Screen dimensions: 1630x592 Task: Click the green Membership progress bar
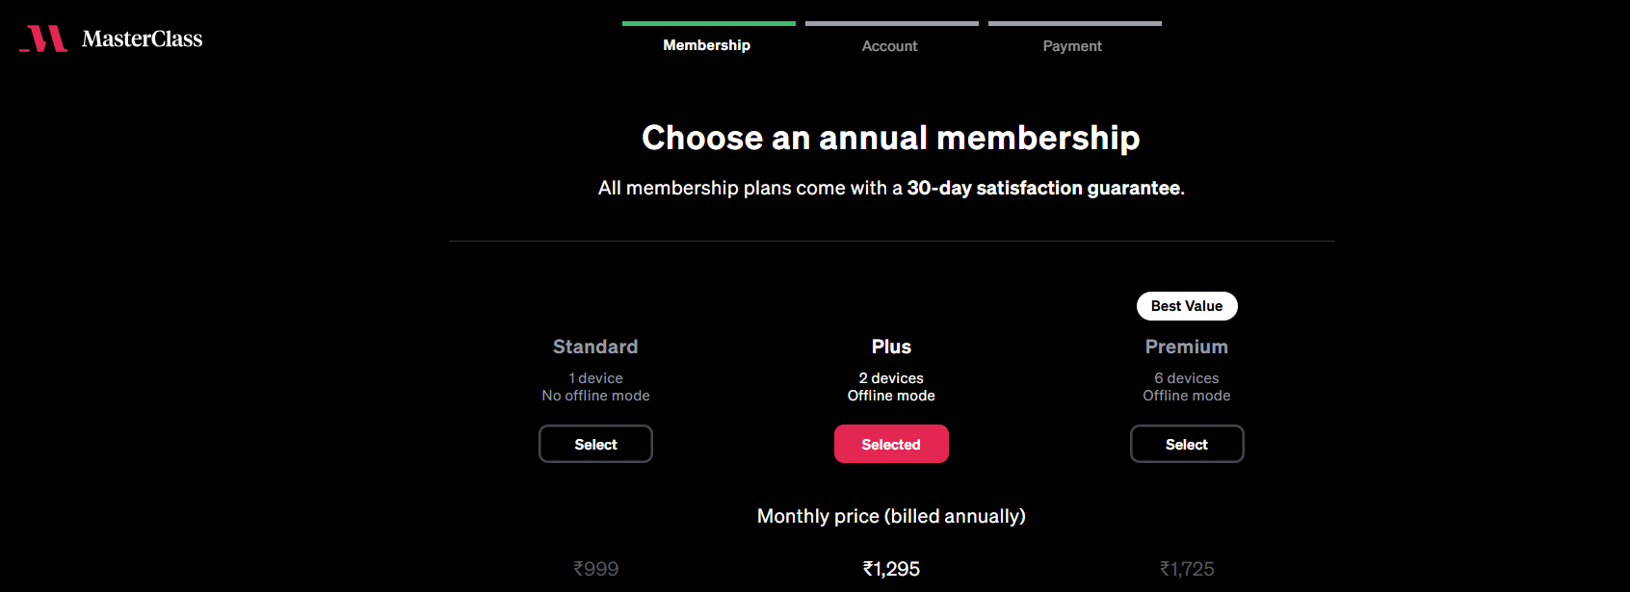[708, 23]
